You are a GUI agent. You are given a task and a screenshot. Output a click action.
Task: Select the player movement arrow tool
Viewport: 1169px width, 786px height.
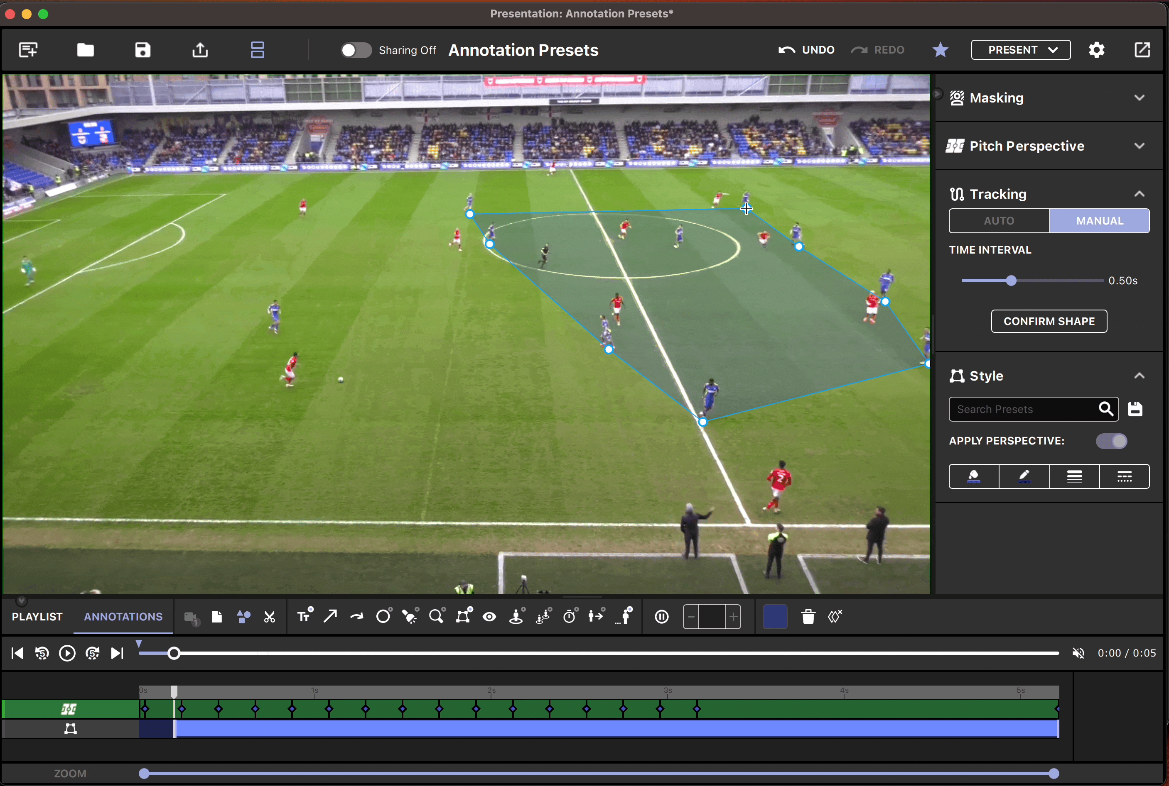pyautogui.click(x=597, y=615)
